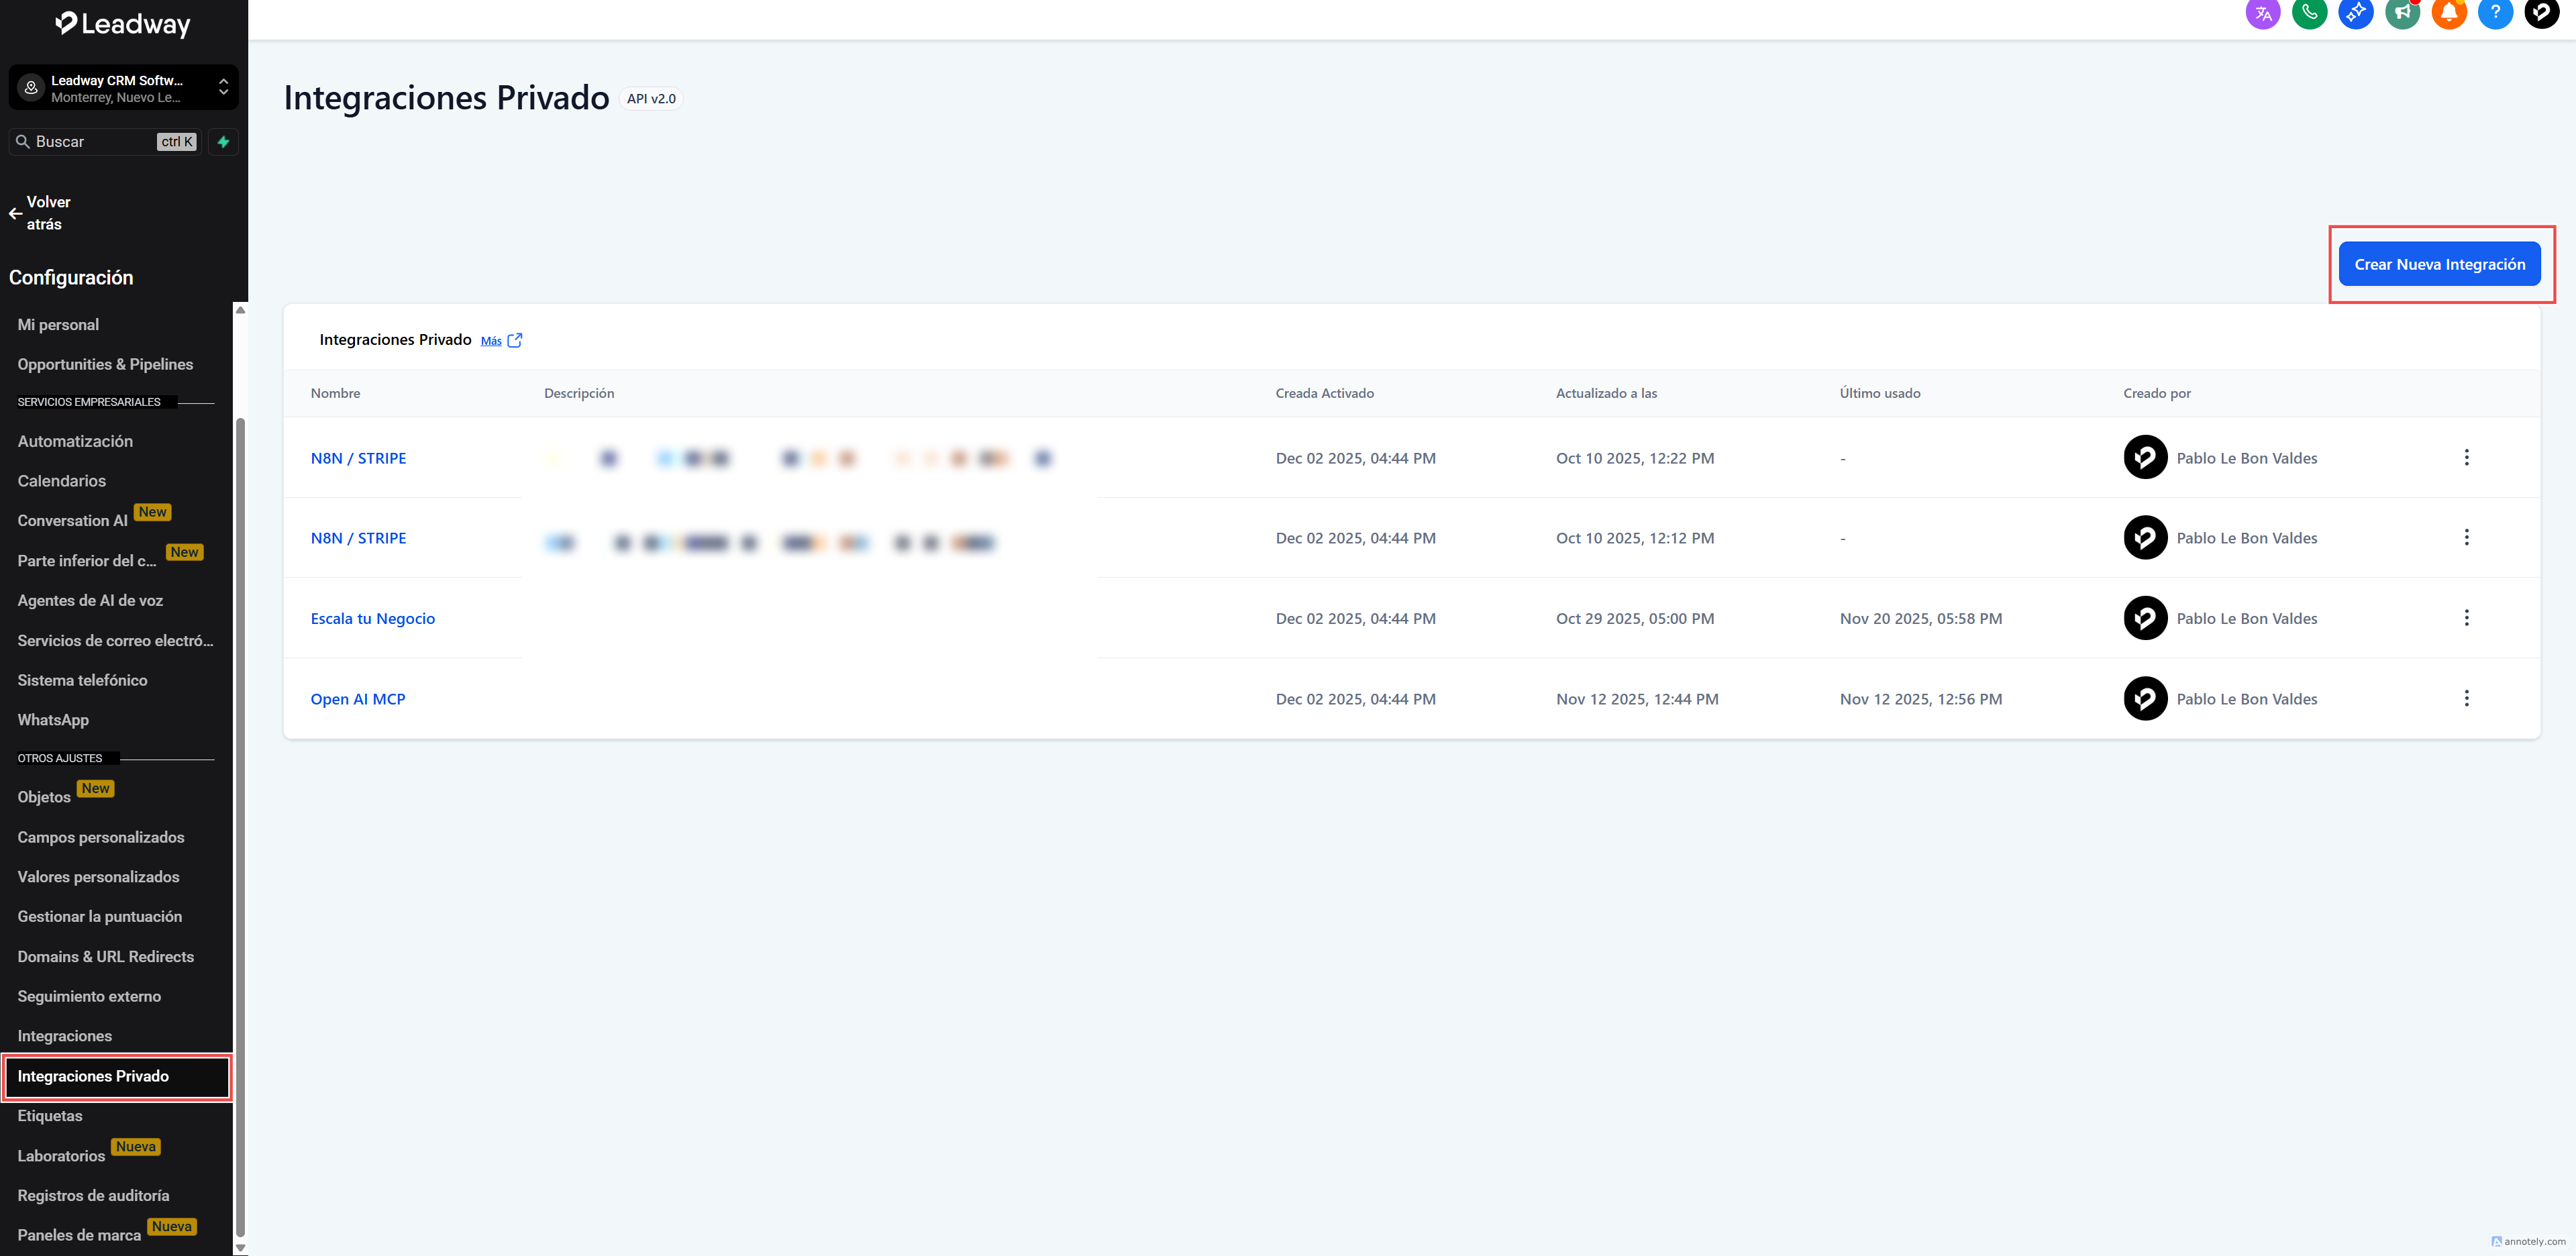The width and height of the screenshot is (2576, 1256).
Task: Click the green lightning quick actions icon
Action: tap(223, 142)
